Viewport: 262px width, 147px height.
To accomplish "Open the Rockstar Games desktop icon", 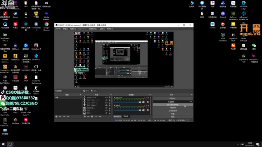I will (x=5, y=58).
